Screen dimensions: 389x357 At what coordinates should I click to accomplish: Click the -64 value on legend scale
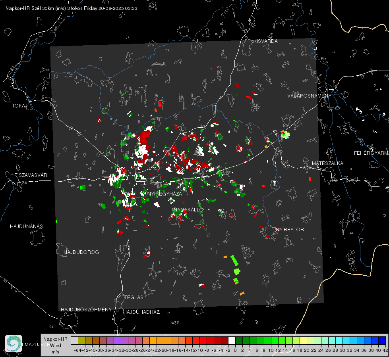click(x=77, y=350)
